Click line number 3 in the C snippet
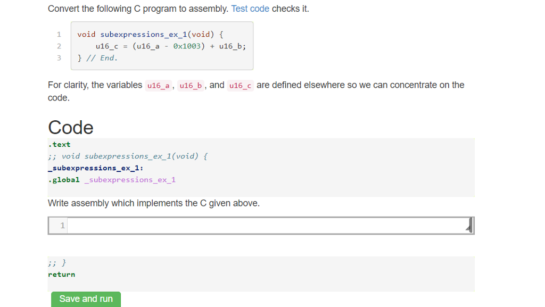This screenshot has width=545, height=307. (x=59, y=57)
